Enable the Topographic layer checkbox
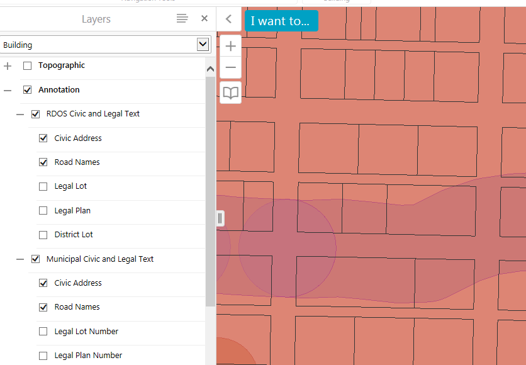The image size is (526, 365). pos(28,65)
